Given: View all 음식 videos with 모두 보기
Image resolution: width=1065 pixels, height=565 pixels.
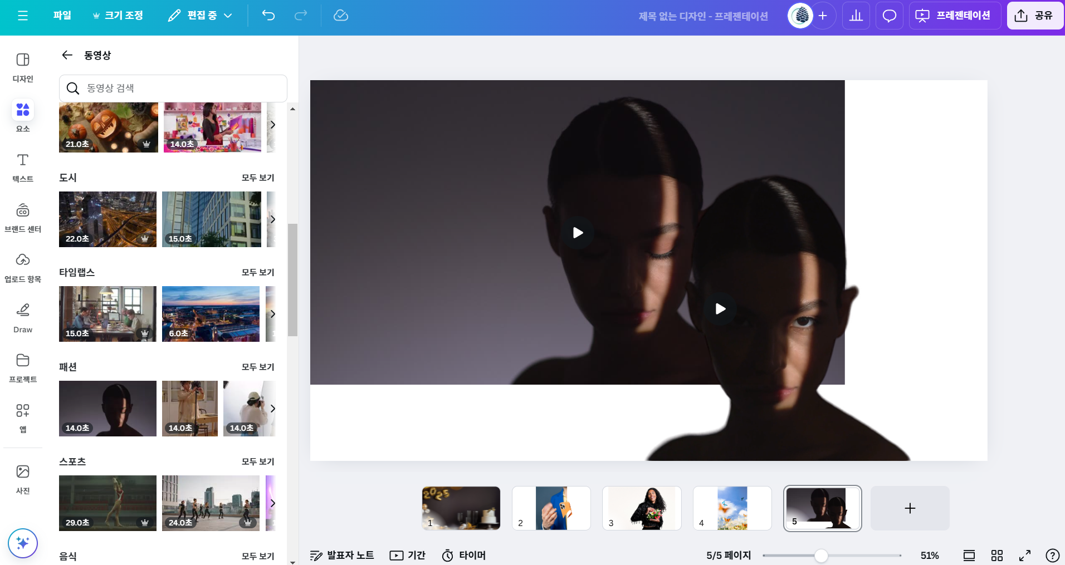Looking at the screenshot, I should click(258, 556).
